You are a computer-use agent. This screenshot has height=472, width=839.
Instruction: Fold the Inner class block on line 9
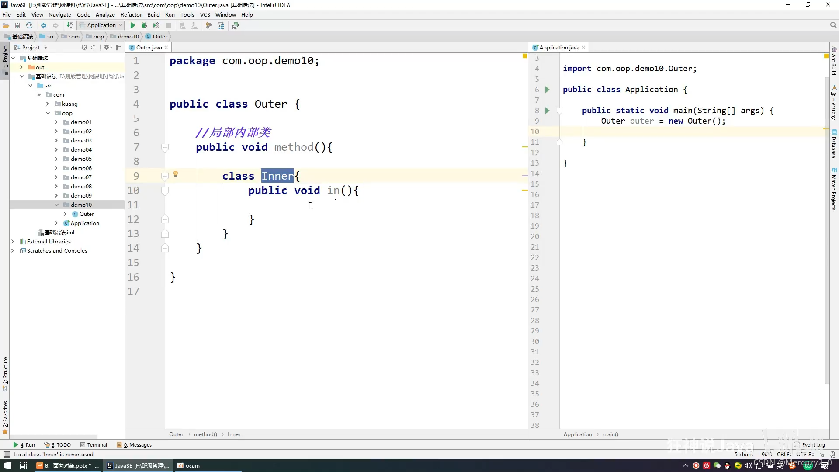tap(165, 176)
